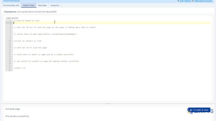Viewport: 216px width, 121px height.
Task: Click 'switch back to about us page' comment
Action: [44, 54]
